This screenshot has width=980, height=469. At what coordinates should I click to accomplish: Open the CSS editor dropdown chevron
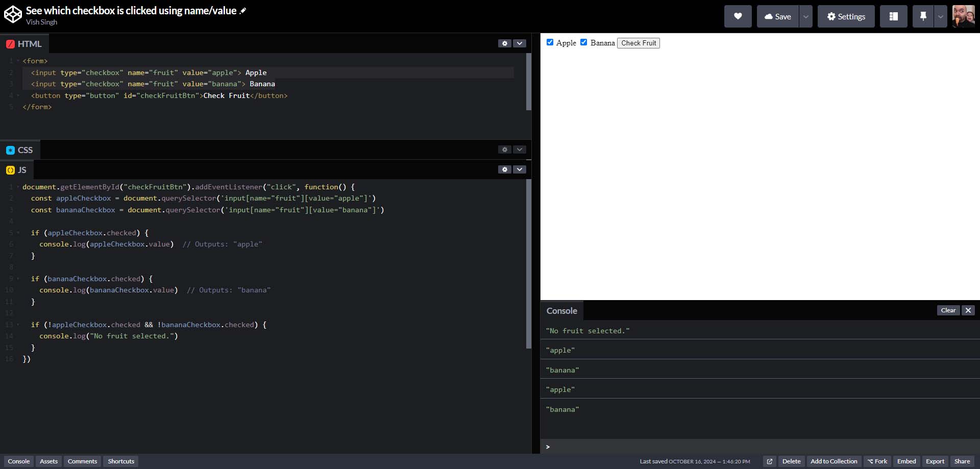(x=519, y=150)
